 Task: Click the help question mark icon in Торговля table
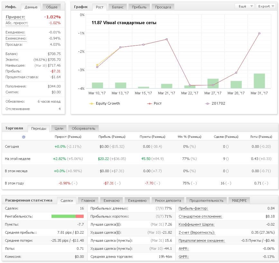(23, 137)
